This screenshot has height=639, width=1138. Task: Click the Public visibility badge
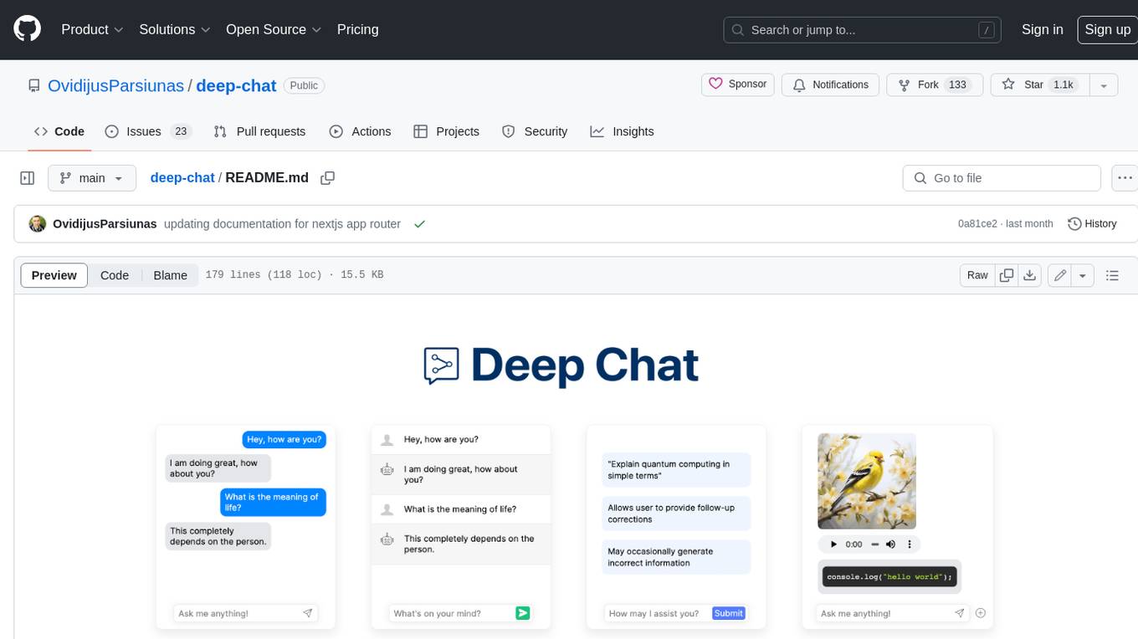[304, 85]
